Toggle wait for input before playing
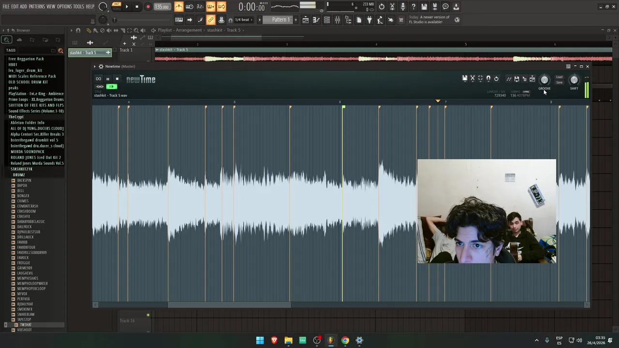 [x=190, y=7]
